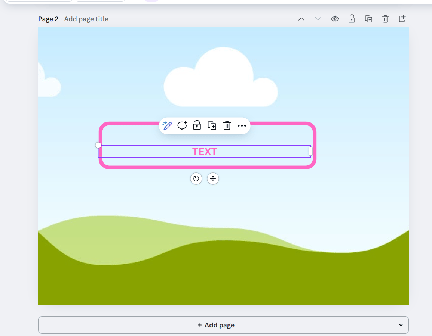The height and width of the screenshot is (336, 432).
Task: Add a comment to the selected text
Action: click(x=182, y=126)
